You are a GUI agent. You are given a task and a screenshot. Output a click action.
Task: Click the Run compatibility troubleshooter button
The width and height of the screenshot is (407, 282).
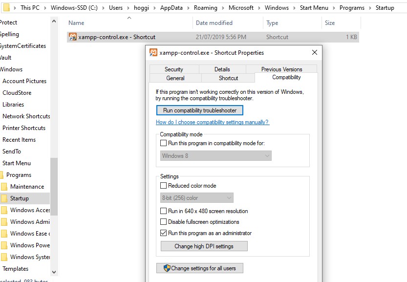point(199,110)
